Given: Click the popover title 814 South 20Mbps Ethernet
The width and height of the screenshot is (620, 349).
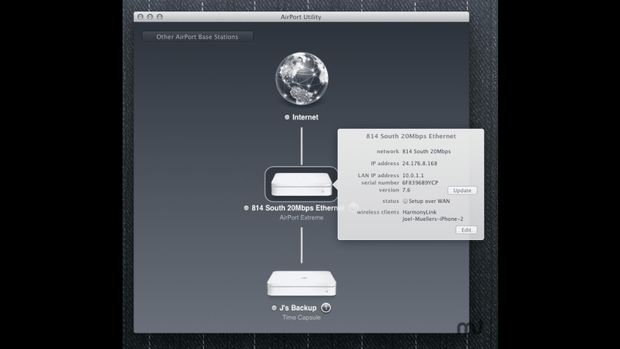Looking at the screenshot, I should tap(410, 136).
